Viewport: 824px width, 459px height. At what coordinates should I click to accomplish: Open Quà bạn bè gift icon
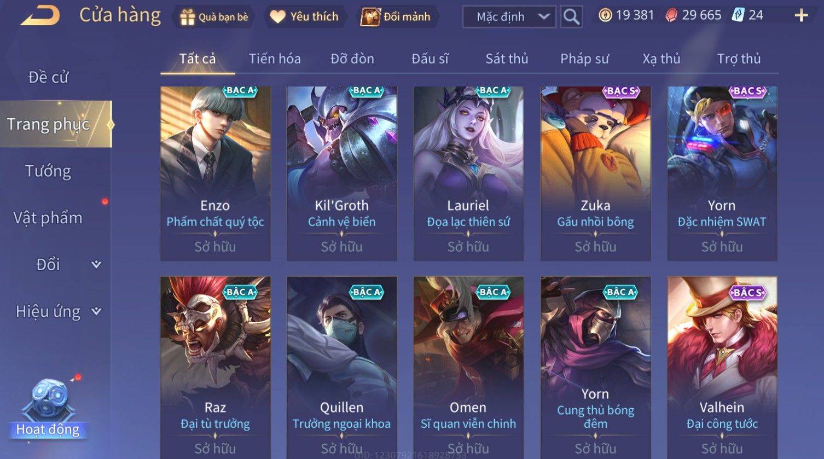pyautogui.click(x=187, y=17)
